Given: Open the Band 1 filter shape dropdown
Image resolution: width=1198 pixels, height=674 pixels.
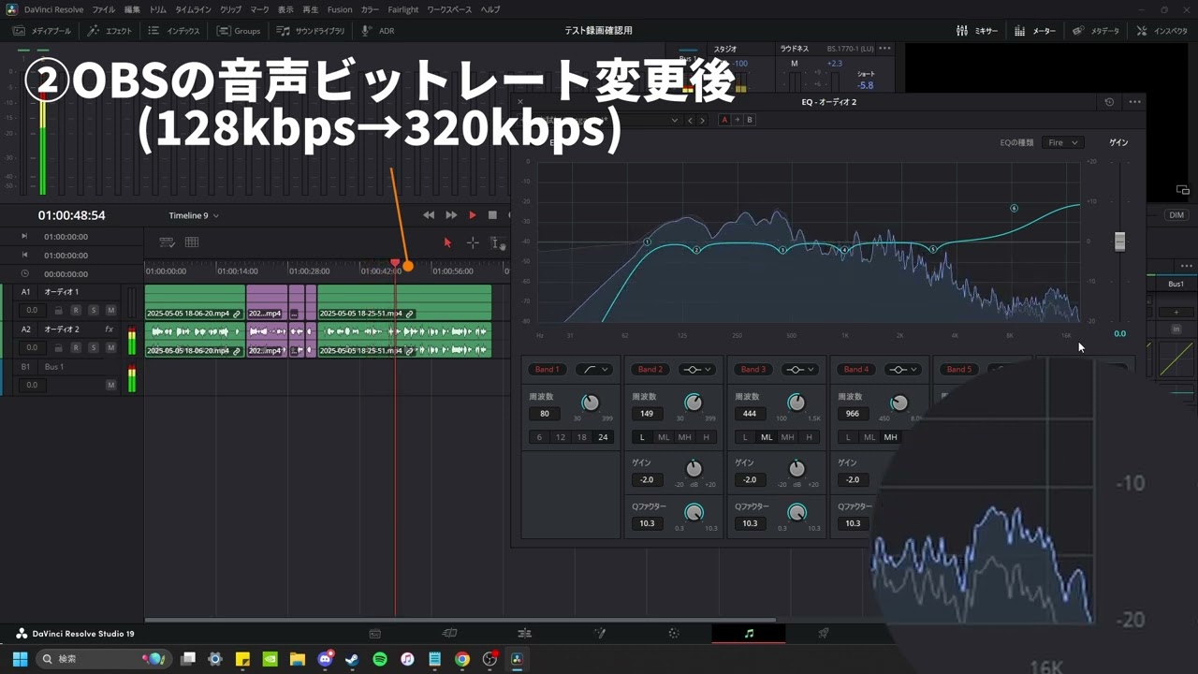Looking at the screenshot, I should (x=593, y=370).
